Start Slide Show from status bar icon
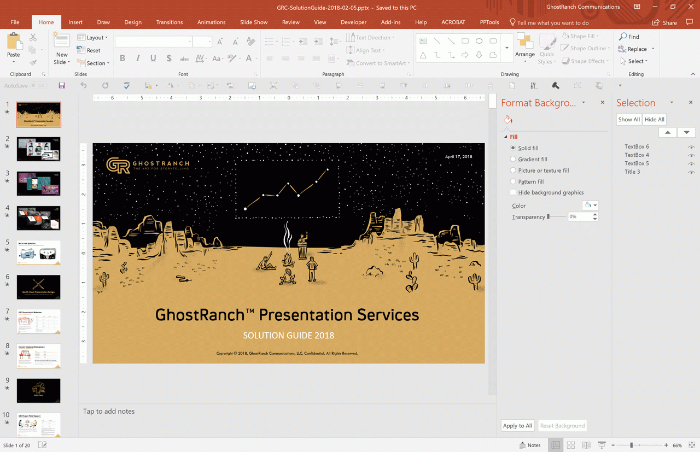700x452 pixels. tap(602, 445)
